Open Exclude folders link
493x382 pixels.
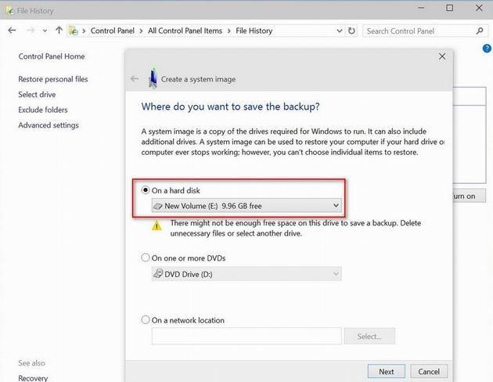pos(43,110)
